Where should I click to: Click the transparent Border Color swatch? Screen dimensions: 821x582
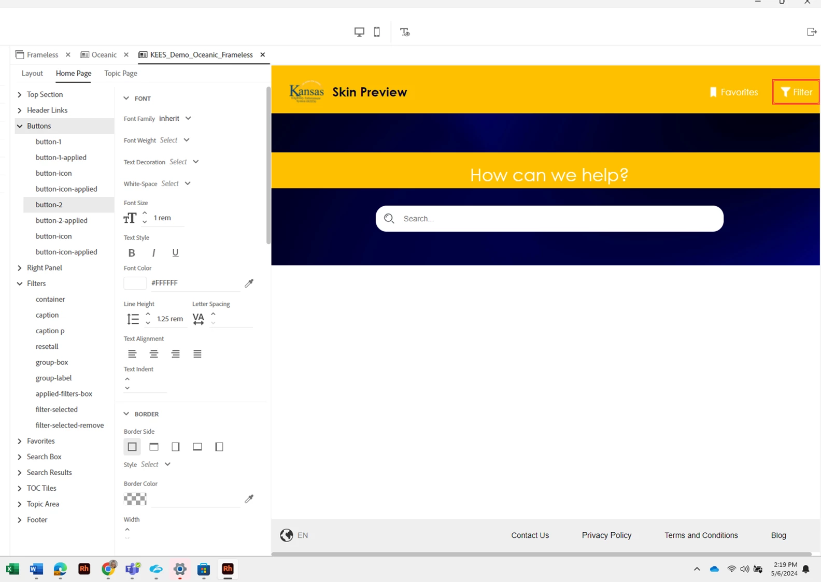135,499
